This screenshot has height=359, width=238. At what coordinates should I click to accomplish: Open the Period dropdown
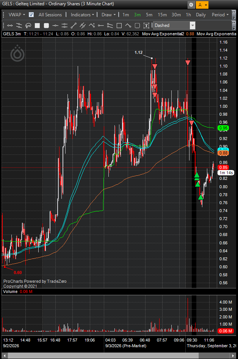click(220, 15)
